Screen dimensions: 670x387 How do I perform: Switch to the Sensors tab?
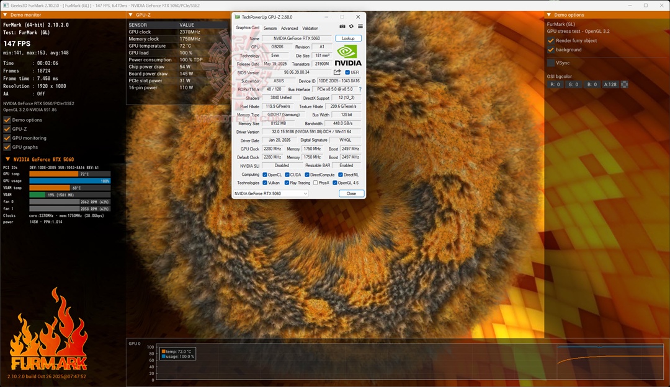click(270, 28)
